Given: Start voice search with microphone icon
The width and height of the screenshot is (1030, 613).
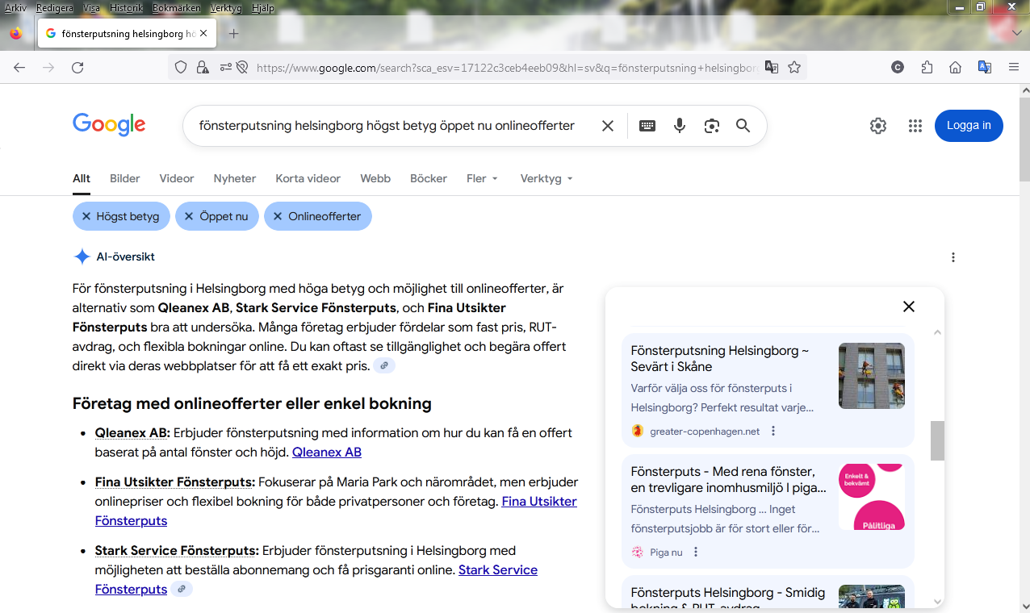Looking at the screenshot, I should pos(680,126).
